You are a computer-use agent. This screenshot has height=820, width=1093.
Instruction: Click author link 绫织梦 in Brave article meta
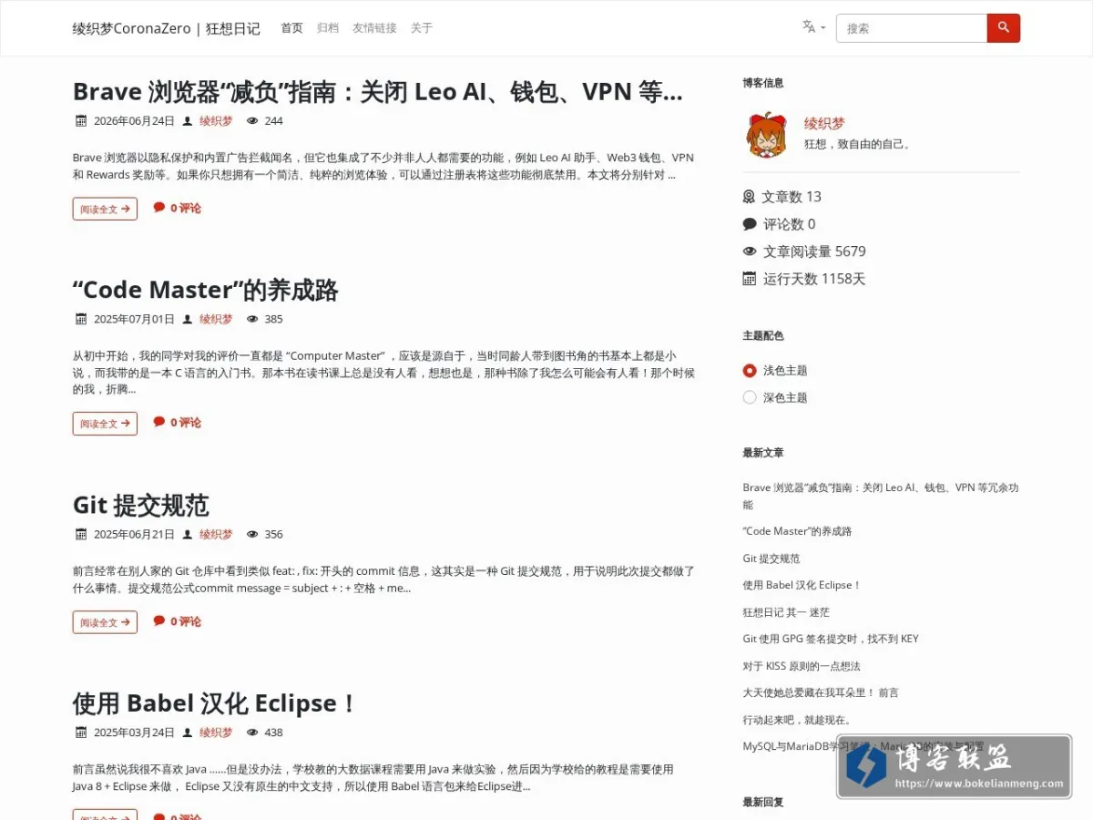216,120
